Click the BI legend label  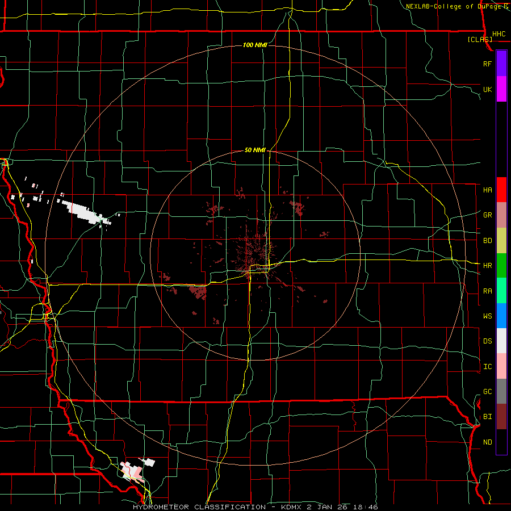[488, 417]
